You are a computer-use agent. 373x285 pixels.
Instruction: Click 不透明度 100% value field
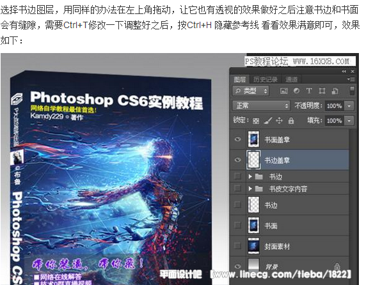334,106
